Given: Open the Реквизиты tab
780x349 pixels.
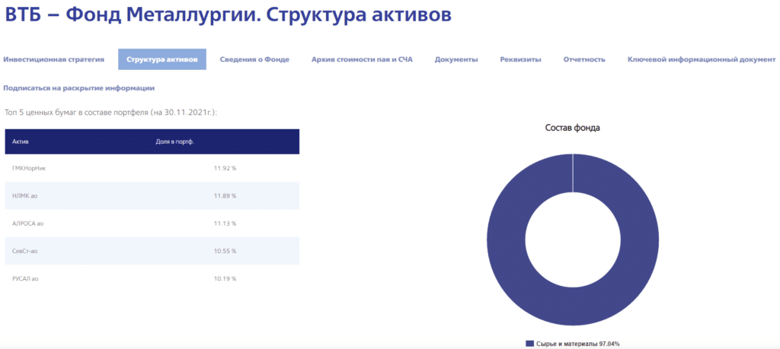Looking at the screenshot, I should tap(520, 59).
